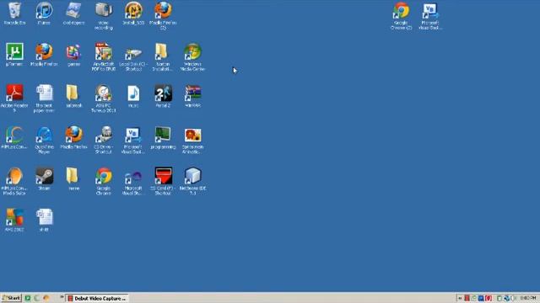
Task: Launch the orange ArcSoft Media Suite shortcut
Action: (14, 182)
